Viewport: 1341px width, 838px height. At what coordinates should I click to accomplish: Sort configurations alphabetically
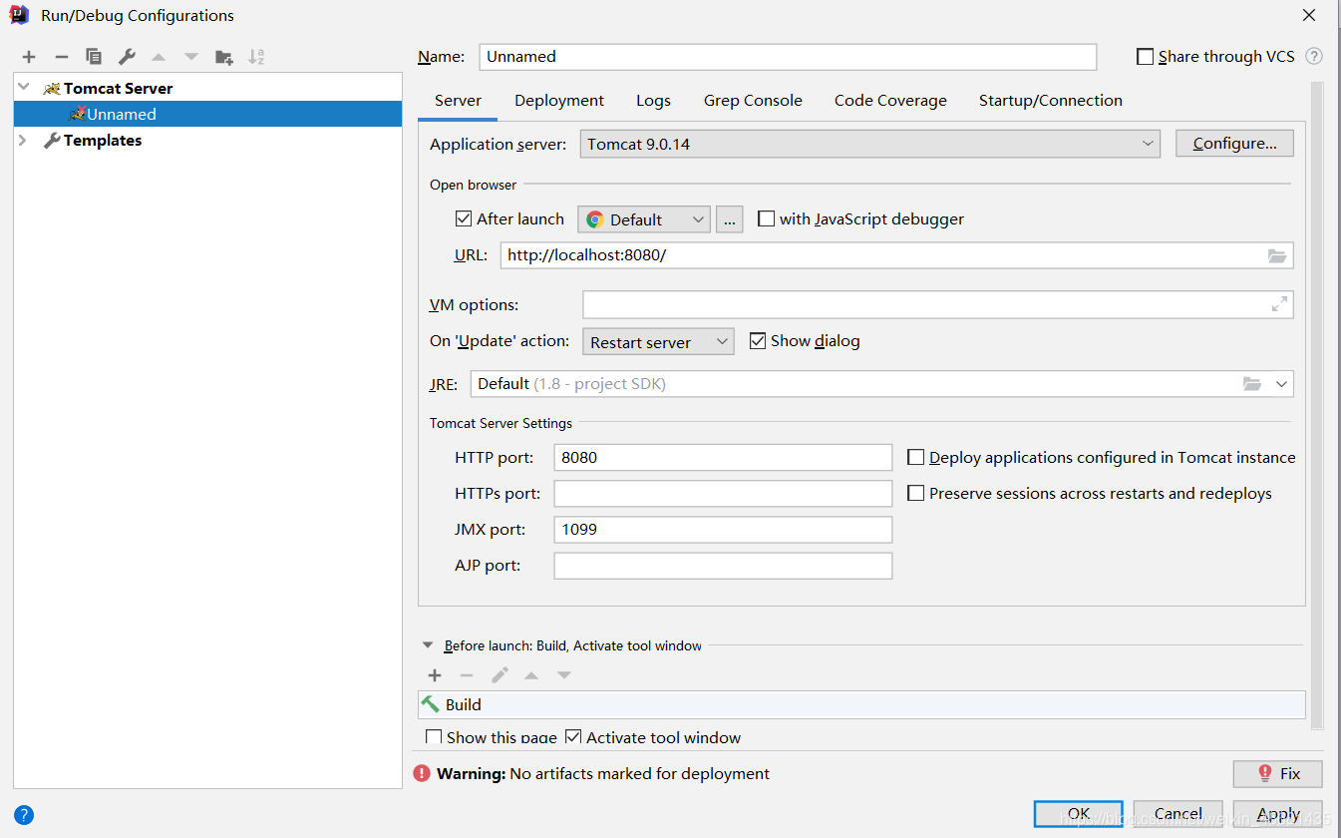pos(256,57)
